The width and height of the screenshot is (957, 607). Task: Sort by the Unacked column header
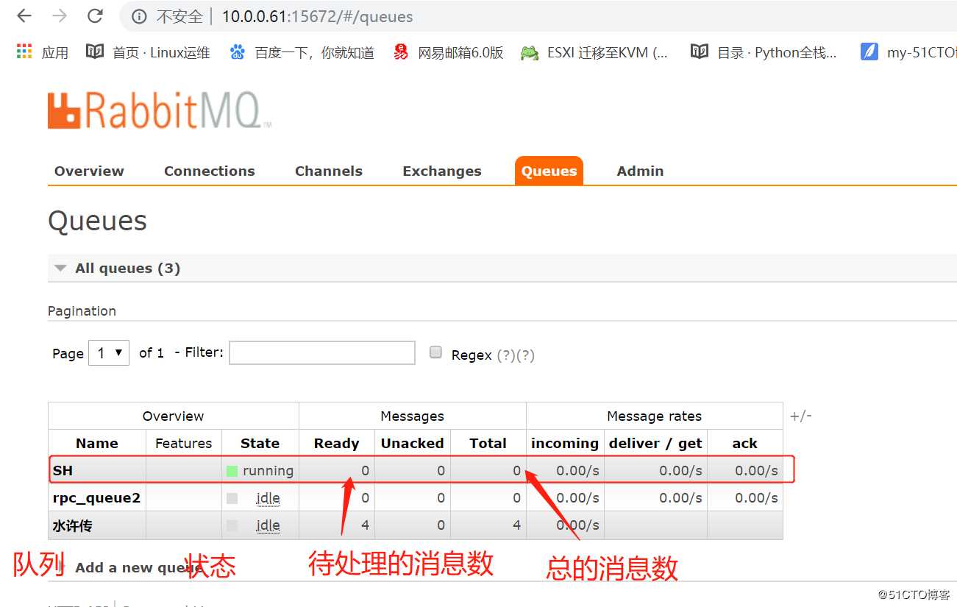point(413,443)
